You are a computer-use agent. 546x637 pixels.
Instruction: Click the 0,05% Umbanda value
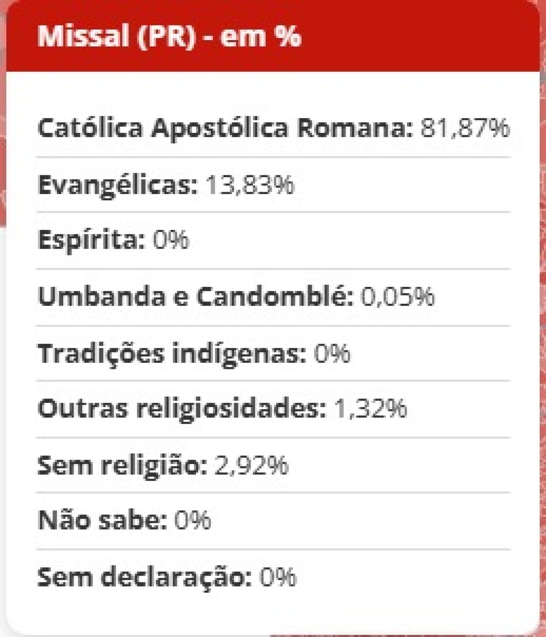point(398,296)
